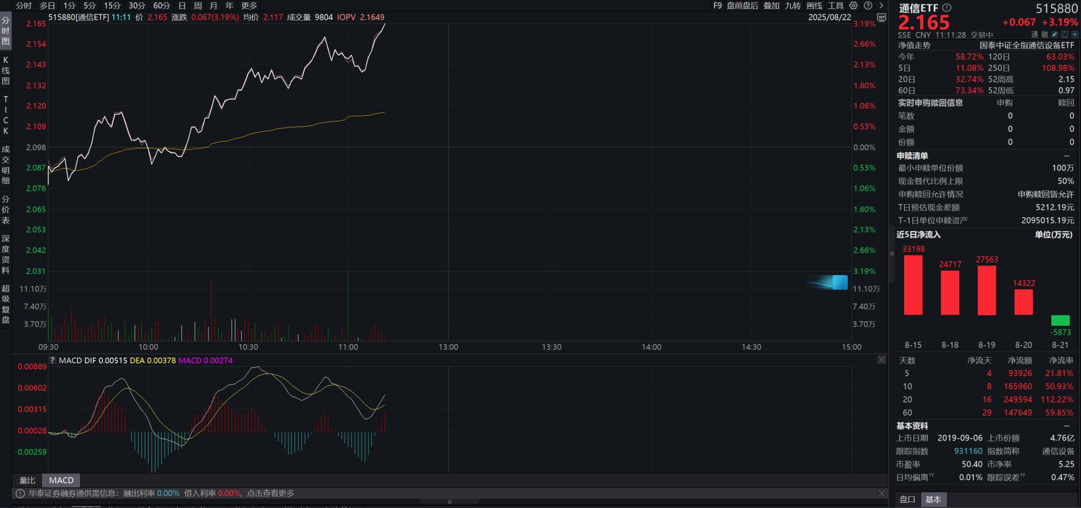
Task: Open the chart settings gear icon
Action: (853, 6)
